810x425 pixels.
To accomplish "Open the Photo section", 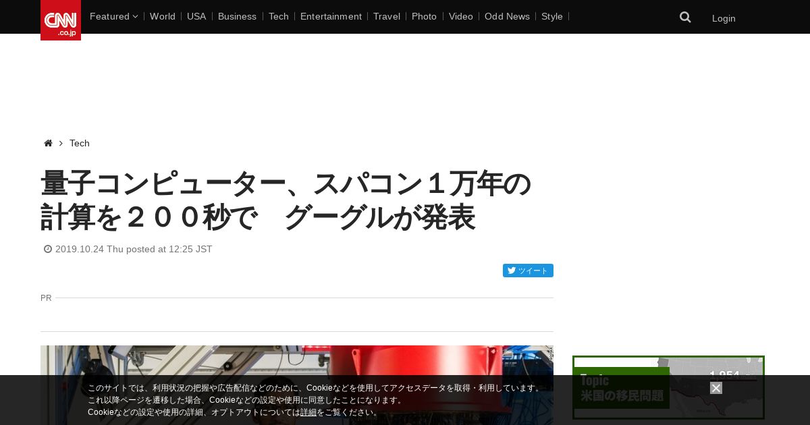I will click(x=424, y=16).
